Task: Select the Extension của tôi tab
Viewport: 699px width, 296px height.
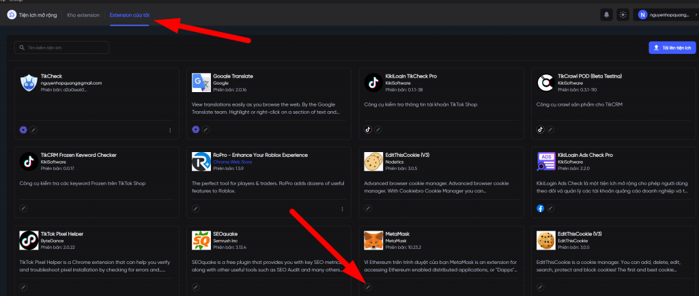Action: coord(129,15)
